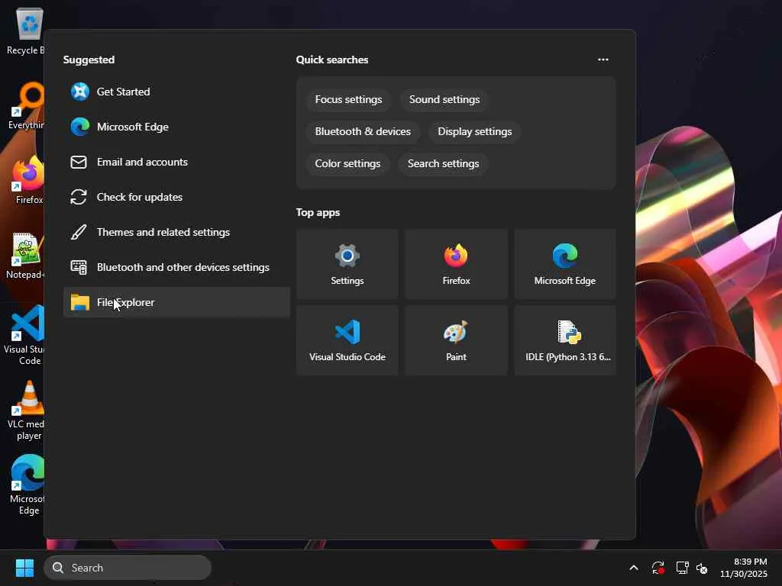The width and height of the screenshot is (782, 586).
Task: Select Check for updates suggestion
Action: click(176, 197)
